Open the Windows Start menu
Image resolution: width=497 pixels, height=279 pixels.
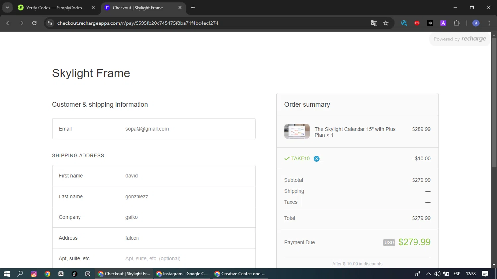click(x=7, y=274)
